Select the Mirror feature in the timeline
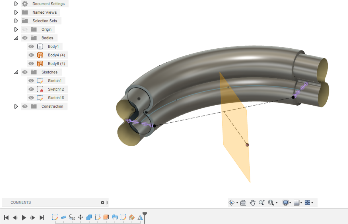Viewport: 348px width, 224px height. click(x=140, y=217)
